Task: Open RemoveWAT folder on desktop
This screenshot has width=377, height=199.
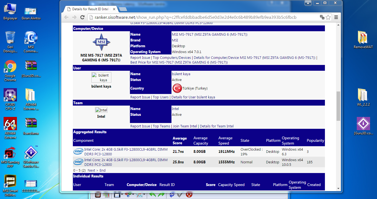Action: click(363, 40)
